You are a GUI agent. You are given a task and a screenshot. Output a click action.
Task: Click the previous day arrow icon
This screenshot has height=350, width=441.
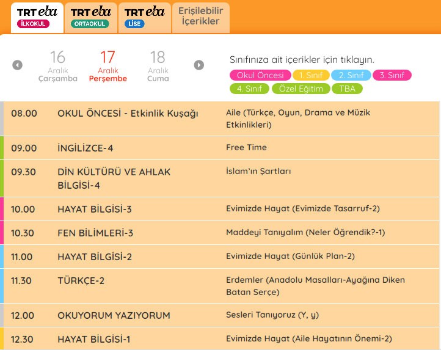(18, 65)
